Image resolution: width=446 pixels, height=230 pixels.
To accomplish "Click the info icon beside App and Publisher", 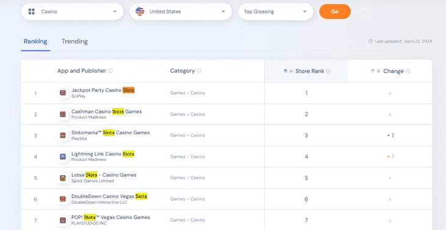I will coord(111,71).
